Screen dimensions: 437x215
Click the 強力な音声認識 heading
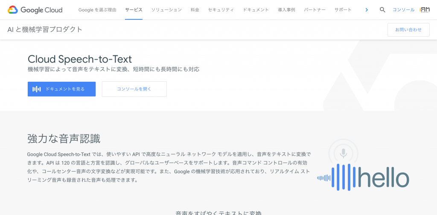click(x=64, y=139)
